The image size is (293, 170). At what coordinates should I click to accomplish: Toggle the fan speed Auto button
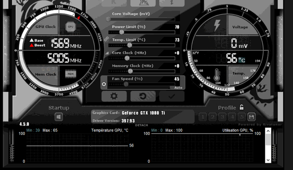178,88
